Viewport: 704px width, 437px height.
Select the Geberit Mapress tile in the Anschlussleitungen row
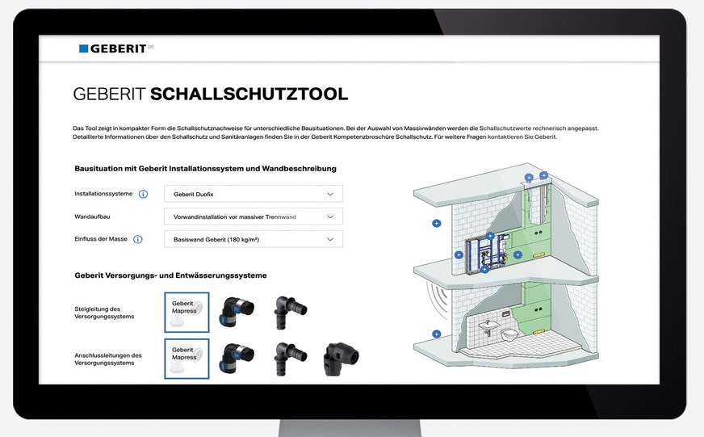[x=186, y=359]
